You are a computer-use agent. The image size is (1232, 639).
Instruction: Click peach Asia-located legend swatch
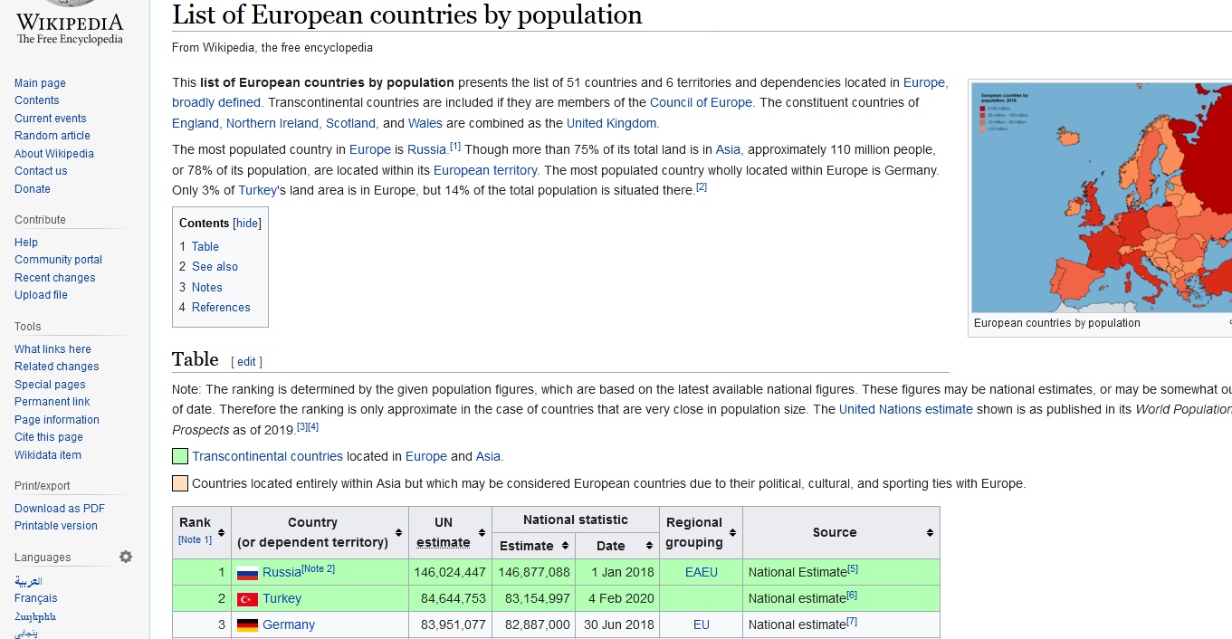[180, 483]
